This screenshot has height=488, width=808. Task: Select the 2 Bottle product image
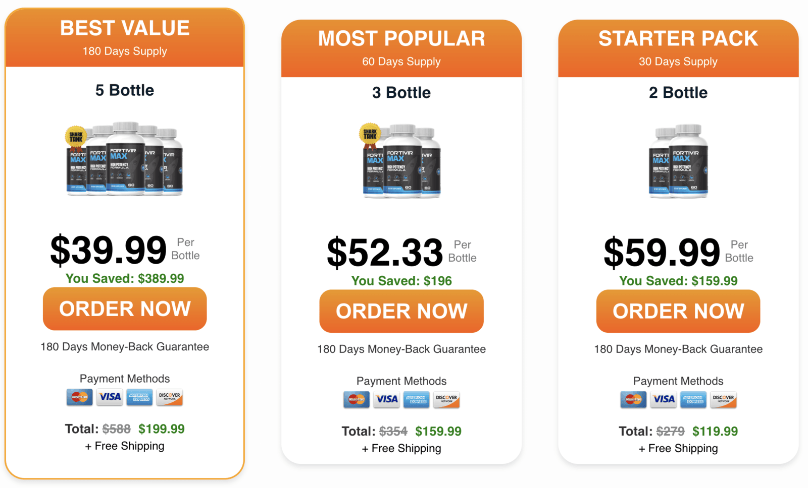pos(678,161)
